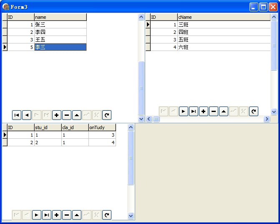The height and width of the screenshot is (224, 280).
Task: Go to last record in cName grid navigator
Action: tap(193, 112)
